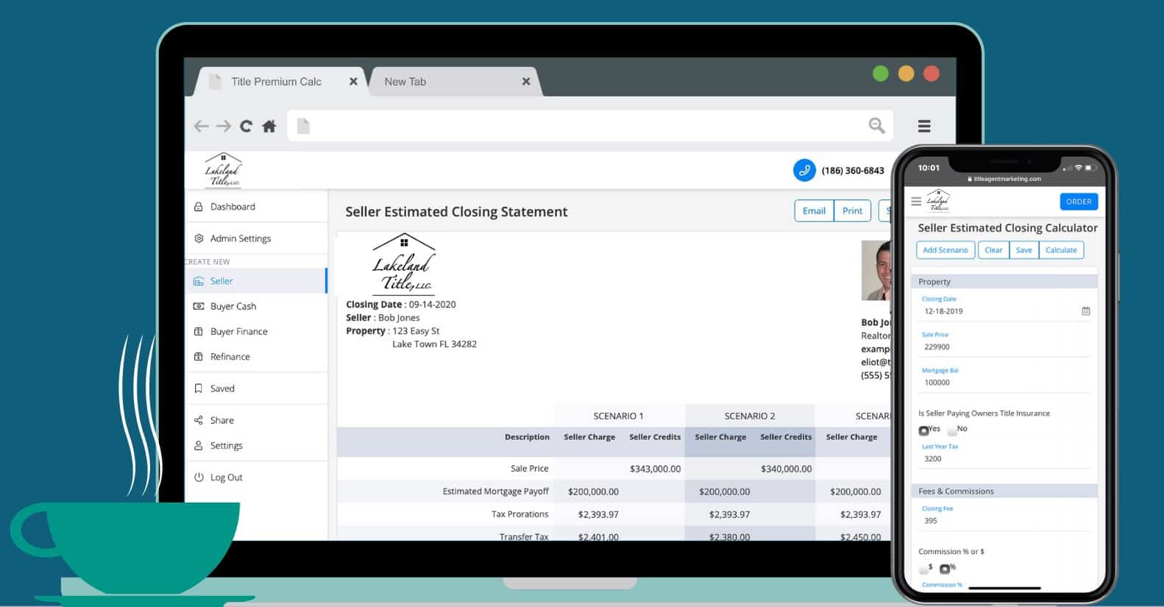
Task: Close the New Tab tab
Action: pyautogui.click(x=526, y=82)
